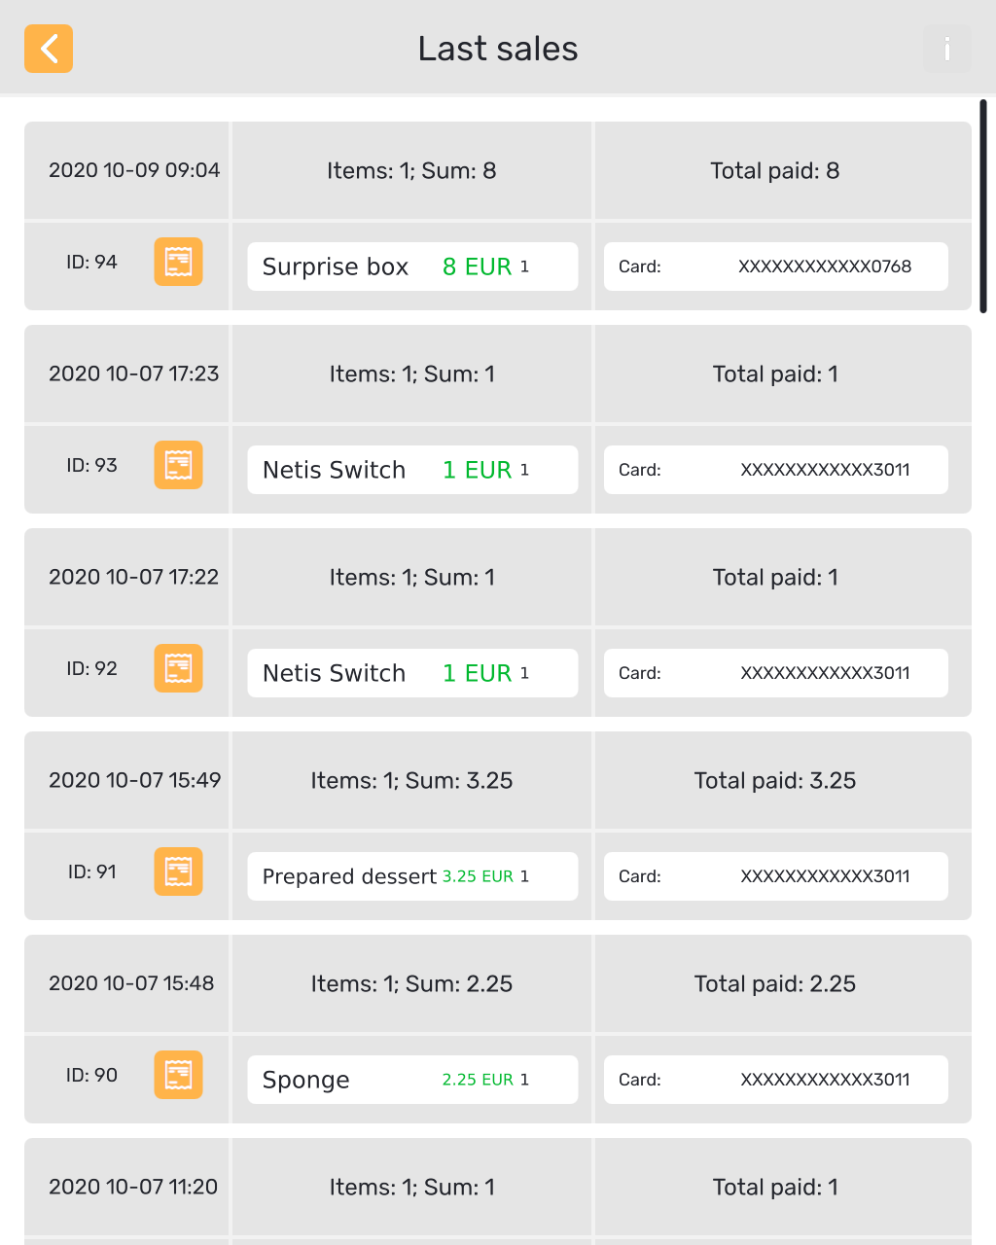Click the vertical scrollbar thumb
This screenshot has height=1245, width=996.
(983, 206)
